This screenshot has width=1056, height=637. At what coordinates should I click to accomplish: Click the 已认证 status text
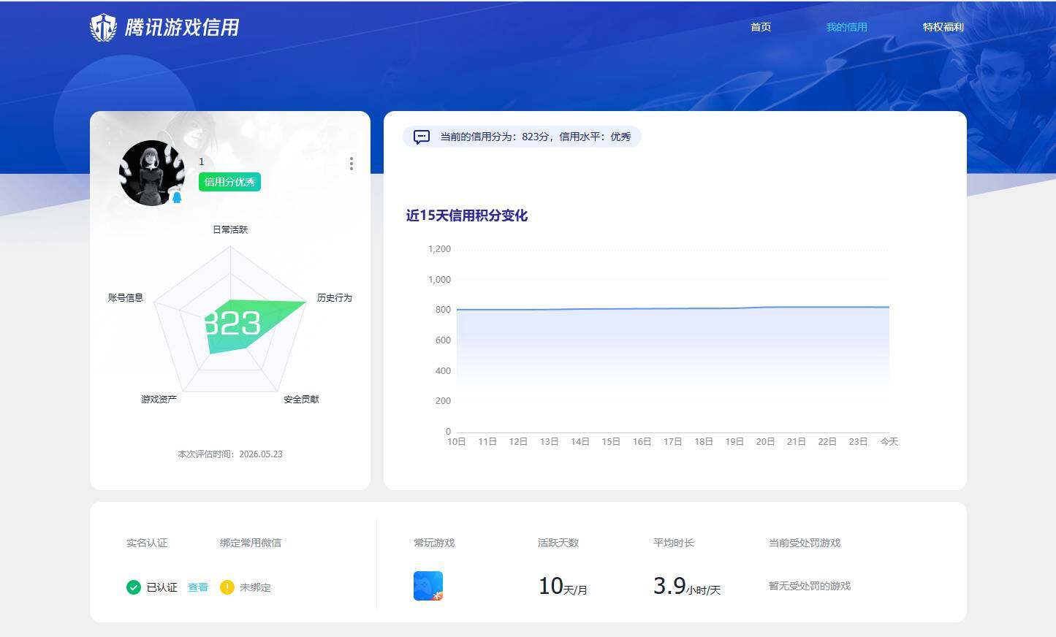pos(162,587)
